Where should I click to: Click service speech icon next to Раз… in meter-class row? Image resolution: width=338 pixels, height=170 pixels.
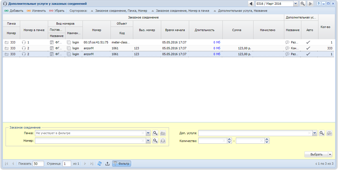coord(287,42)
